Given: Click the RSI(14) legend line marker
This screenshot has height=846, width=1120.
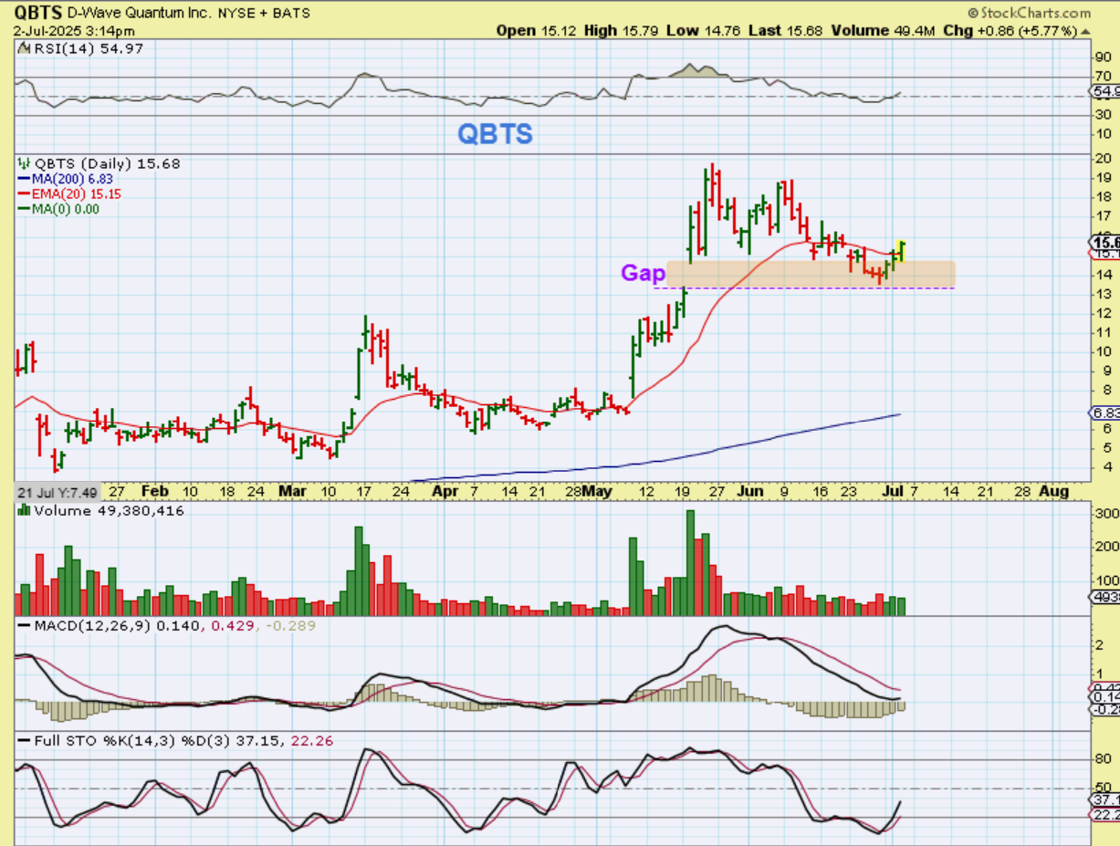Looking at the screenshot, I should pyautogui.click(x=22, y=47).
